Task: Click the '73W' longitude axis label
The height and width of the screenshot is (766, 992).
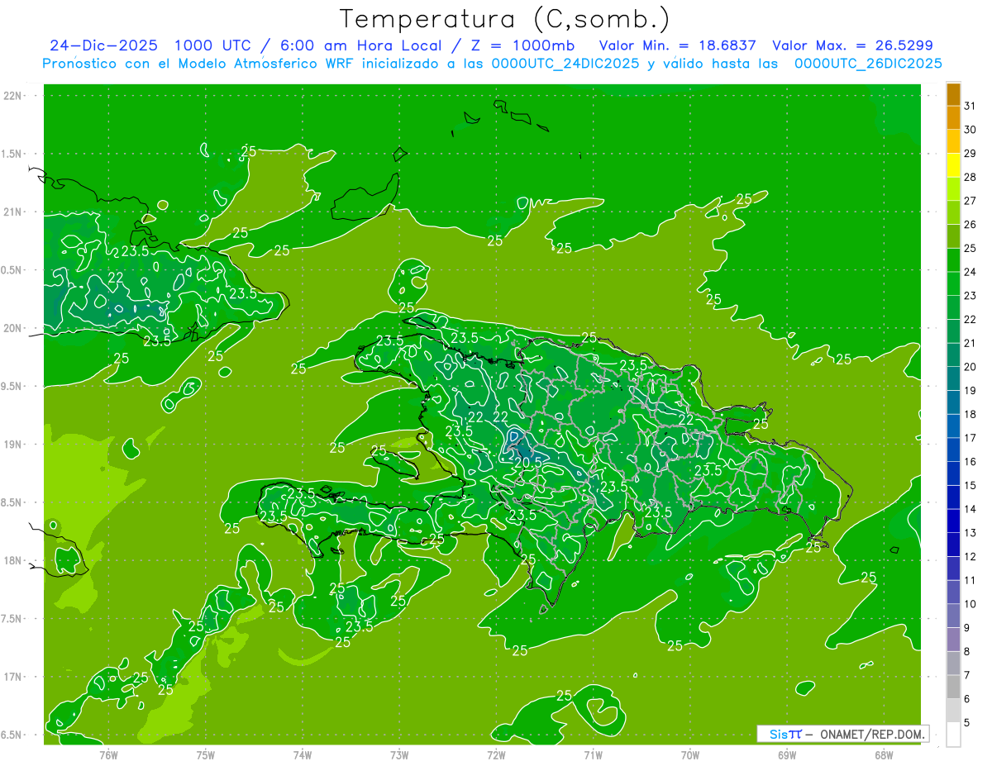Action: (x=399, y=754)
